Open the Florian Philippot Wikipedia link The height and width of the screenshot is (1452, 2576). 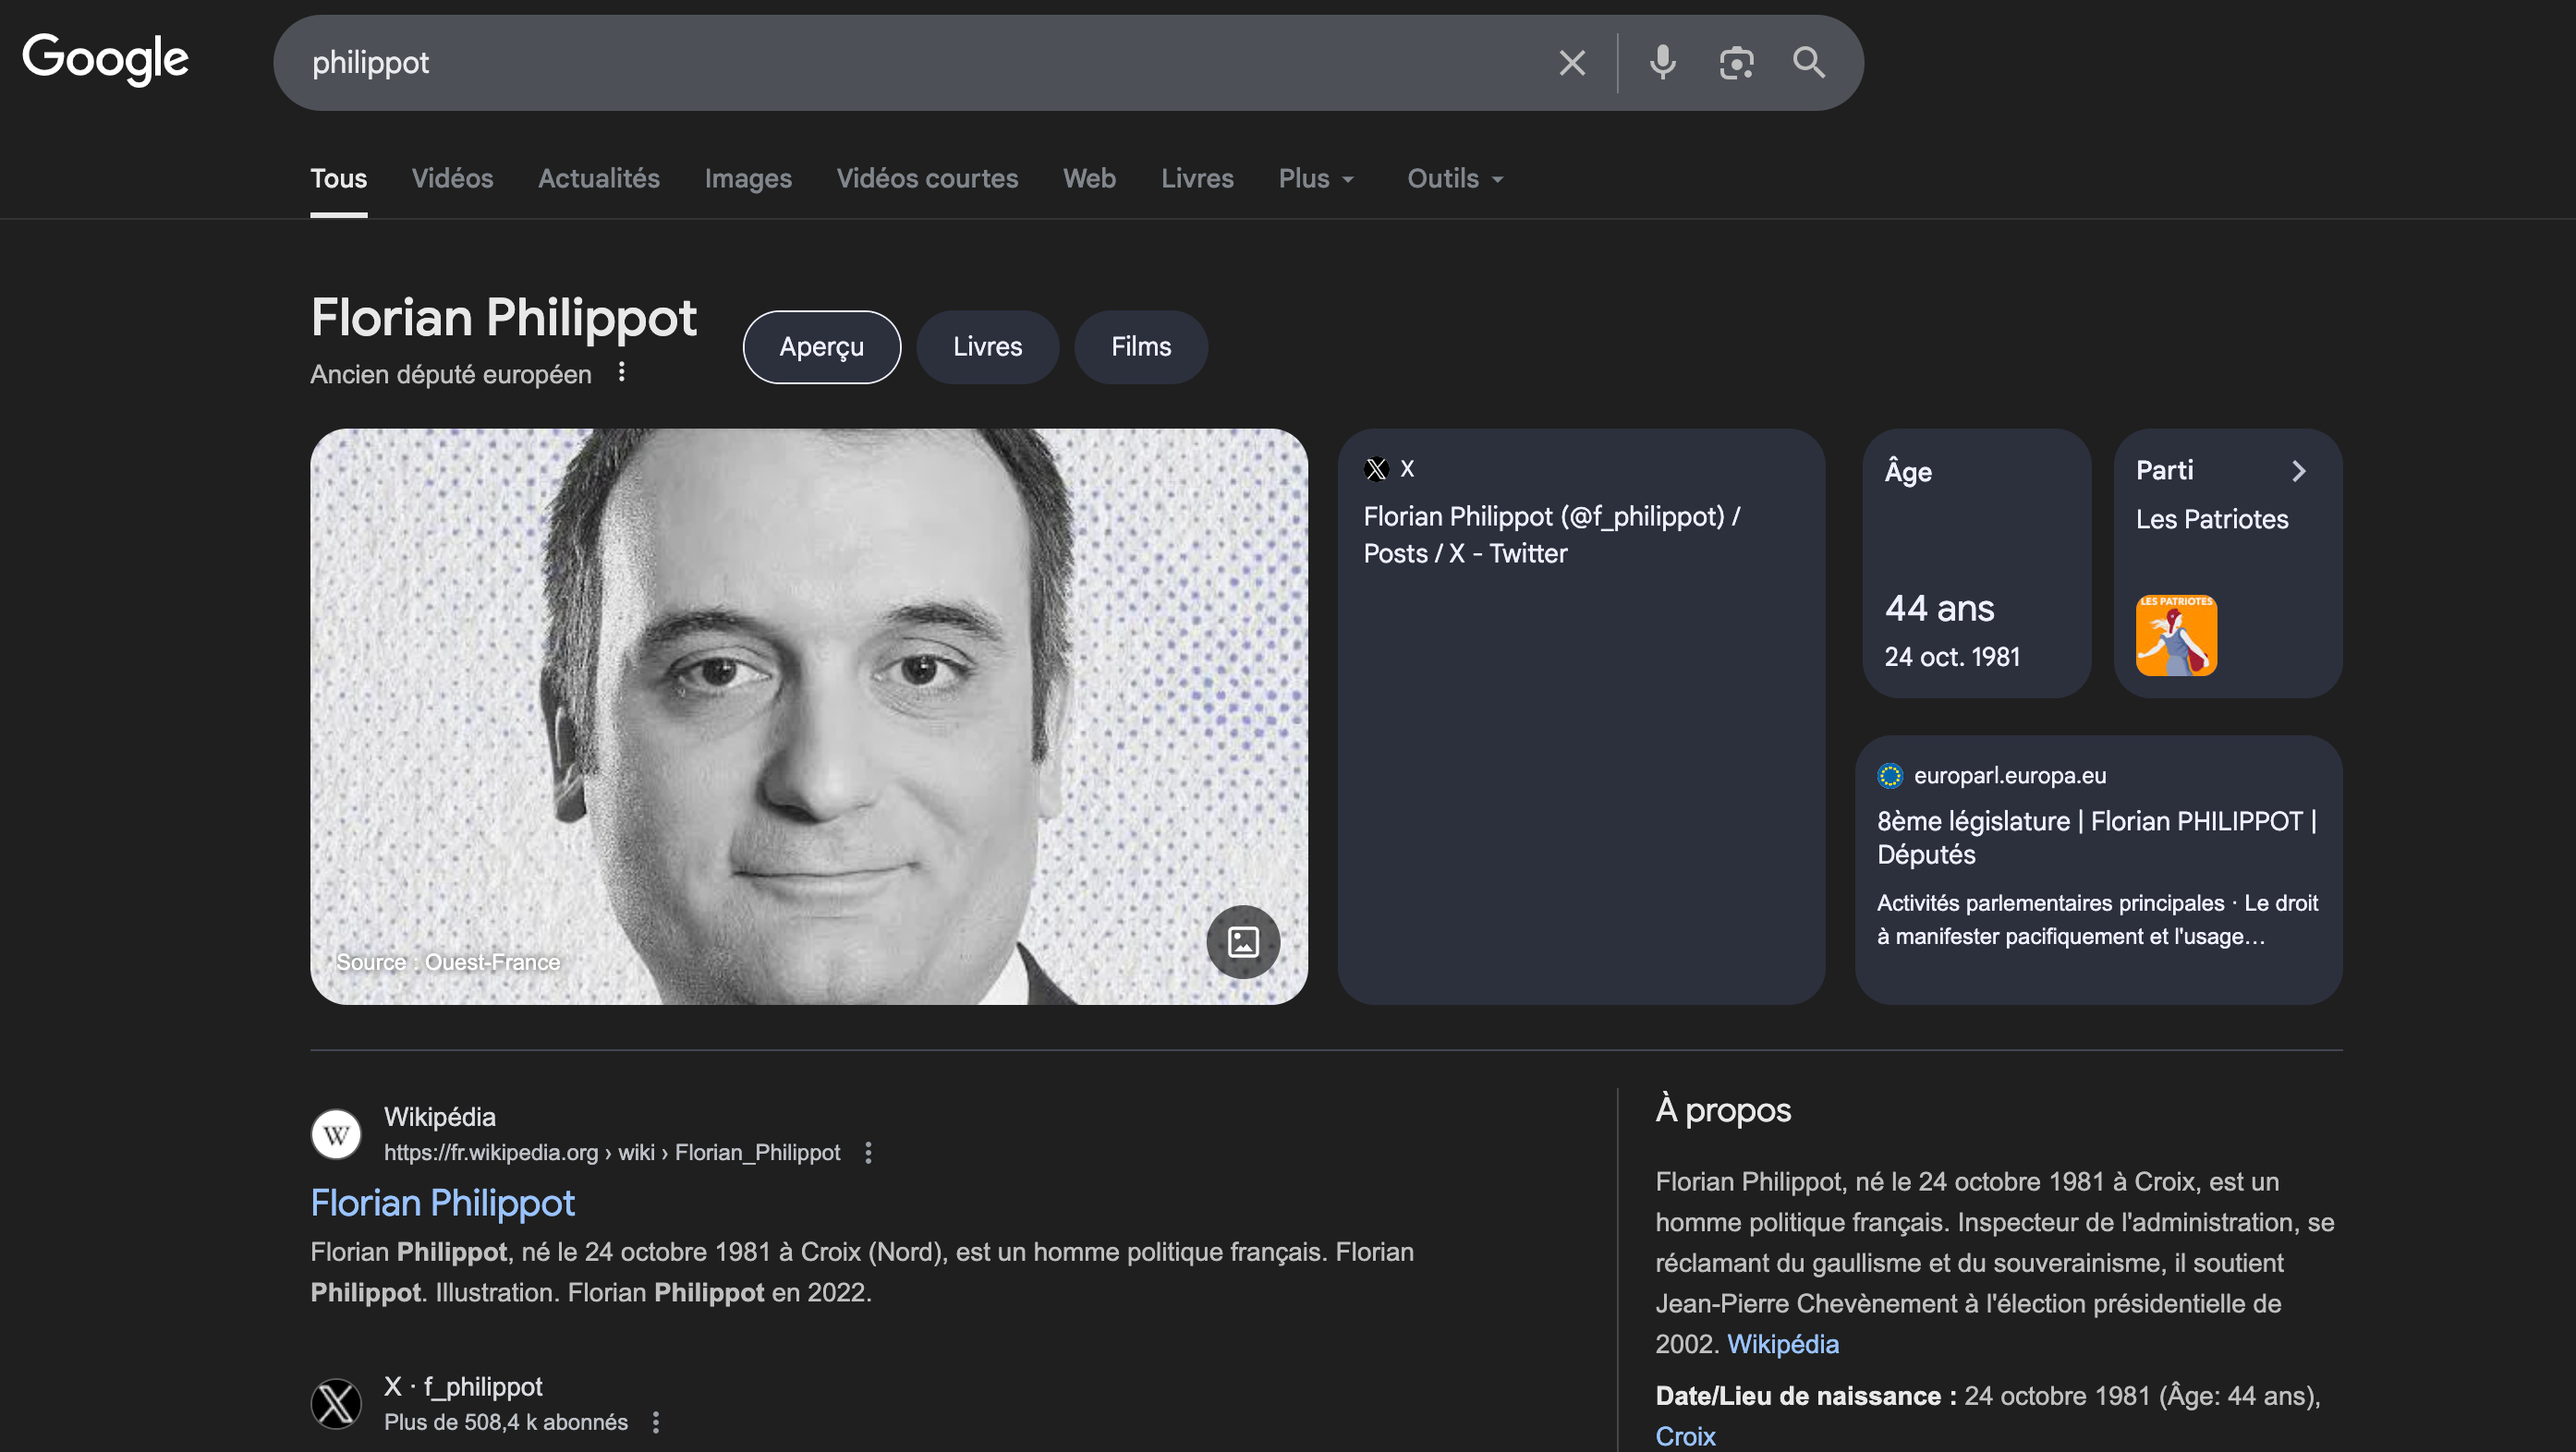442,1202
